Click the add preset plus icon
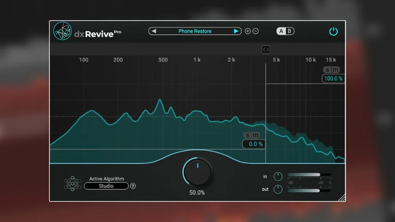Viewport: 395px width, 222px height. 248,31
